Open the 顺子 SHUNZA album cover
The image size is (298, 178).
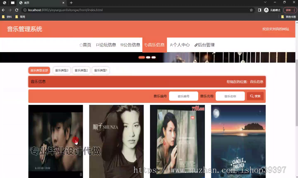116,141
